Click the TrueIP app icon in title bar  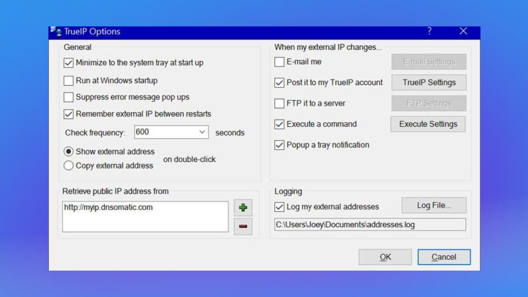[56, 31]
